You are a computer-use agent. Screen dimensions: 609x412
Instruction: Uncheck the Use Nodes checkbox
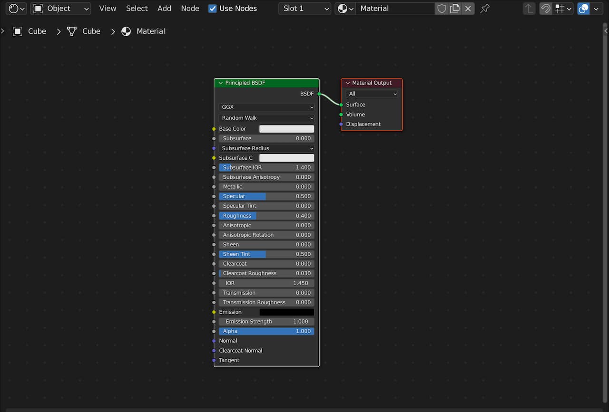pyautogui.click(x=213, y=9)
